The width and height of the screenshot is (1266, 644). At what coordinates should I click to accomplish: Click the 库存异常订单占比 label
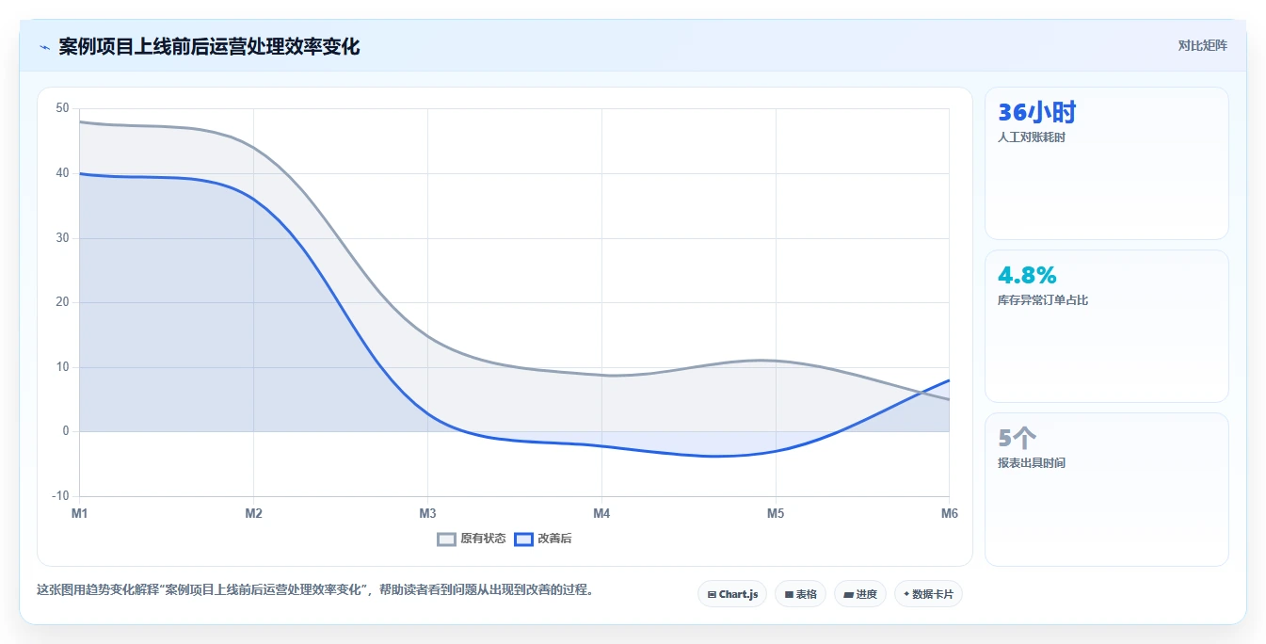(x=1043, y=300)
